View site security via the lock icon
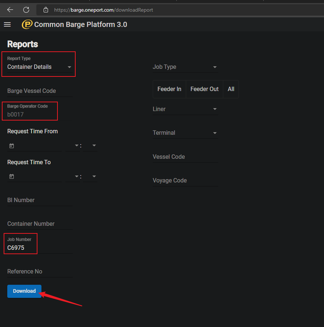 (46, 10)
